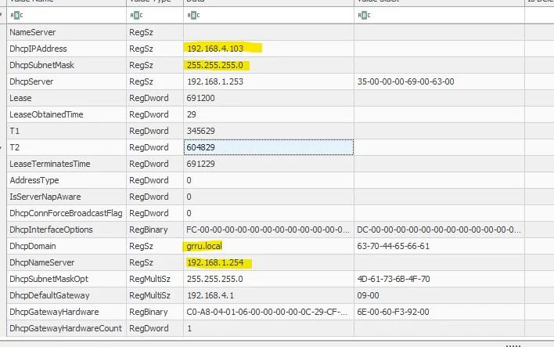This screenshot has width=554, height=347.
Task: Click the empty NameServer data cell
Action: (268, 32)
